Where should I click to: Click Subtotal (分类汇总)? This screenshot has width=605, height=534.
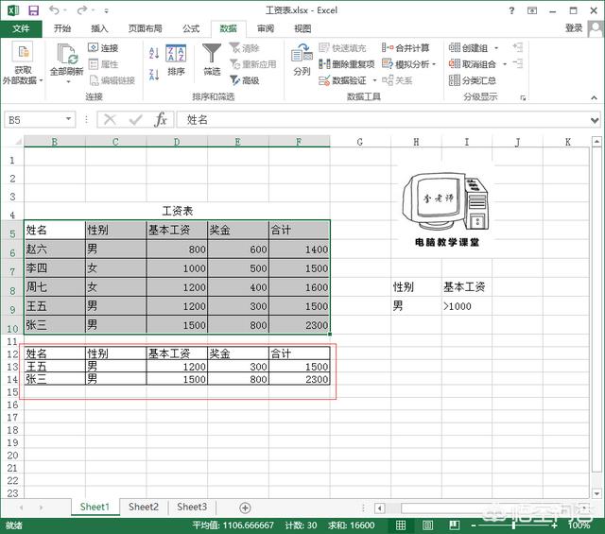473,80
